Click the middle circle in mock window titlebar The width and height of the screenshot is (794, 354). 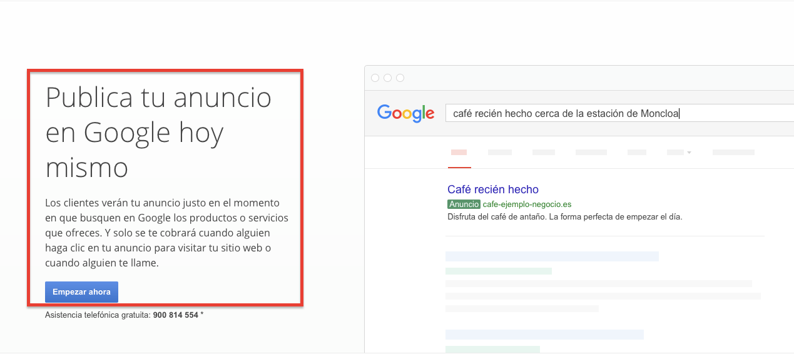pos(388,78)
